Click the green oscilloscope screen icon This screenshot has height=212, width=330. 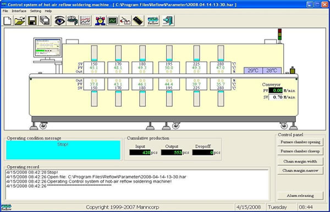coord(113,21)
